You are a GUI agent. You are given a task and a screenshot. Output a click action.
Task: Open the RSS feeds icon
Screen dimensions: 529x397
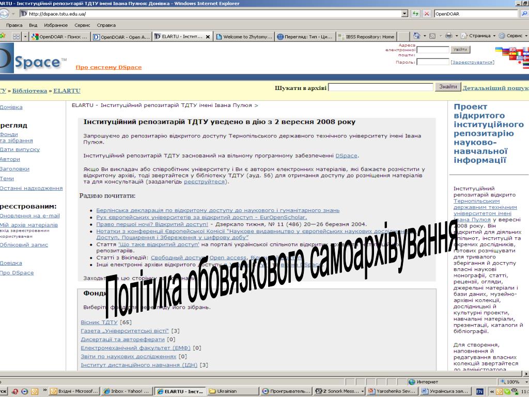coord(432,36)
